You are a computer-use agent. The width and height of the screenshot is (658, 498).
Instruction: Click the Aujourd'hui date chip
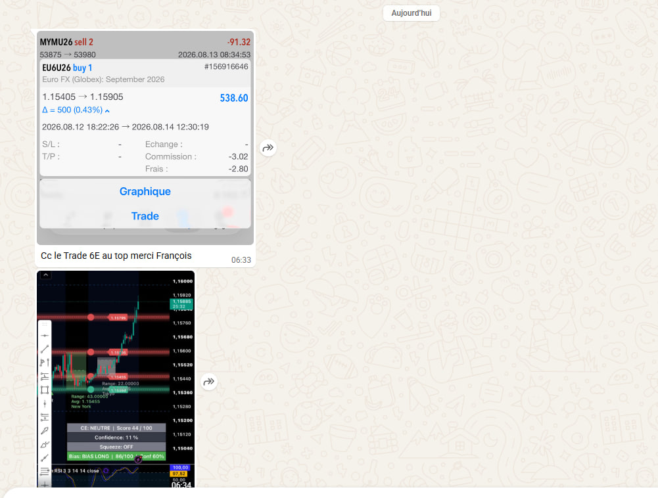(411, 13)
